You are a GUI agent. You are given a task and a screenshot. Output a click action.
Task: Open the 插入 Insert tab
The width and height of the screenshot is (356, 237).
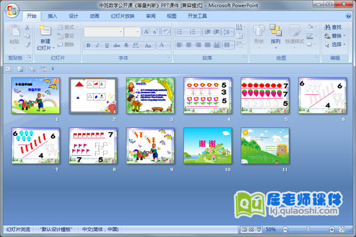click(52, 16)
